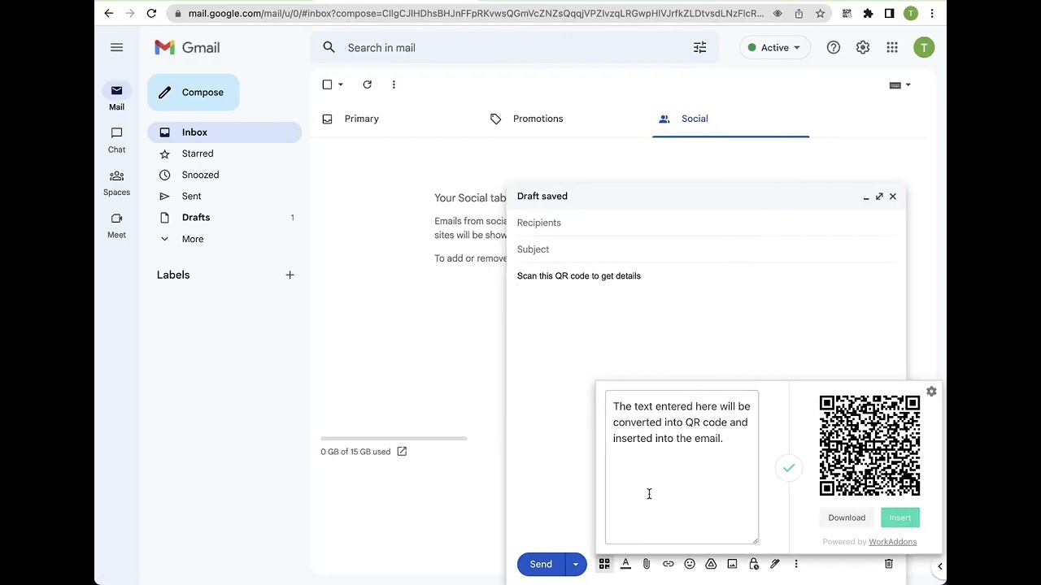Go back in browser
The image size is (1041, 585).
tap(109, 13)
